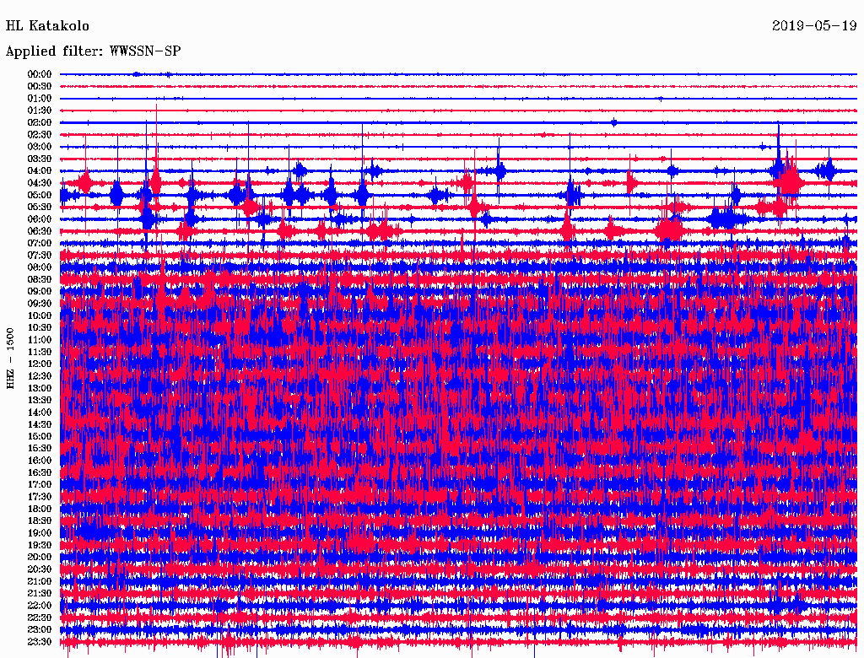
Task: Select the 22:30 time row label
Action: click(x=40, y=618)
